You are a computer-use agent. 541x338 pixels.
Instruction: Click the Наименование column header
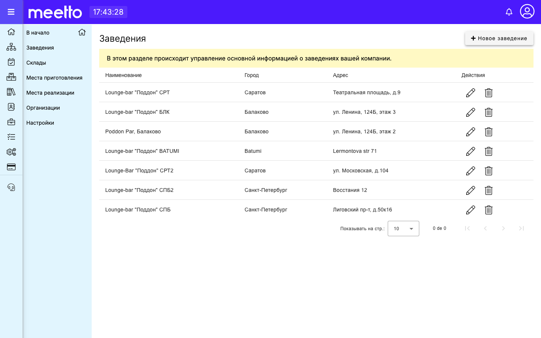click(x=123, y=75)
